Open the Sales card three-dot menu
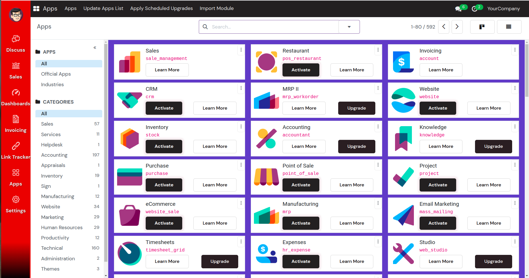 (241, 50)
